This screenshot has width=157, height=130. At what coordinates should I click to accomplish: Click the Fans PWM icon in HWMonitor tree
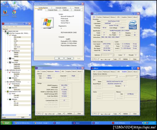coord(10,63)
